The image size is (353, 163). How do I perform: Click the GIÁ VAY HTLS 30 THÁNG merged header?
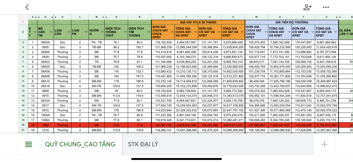pyautogui.click(x=198, y=22)
